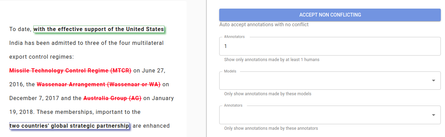445x137 pixels.
Task: Focus the #Annotators number input field
Action: (x=330, y=46)
